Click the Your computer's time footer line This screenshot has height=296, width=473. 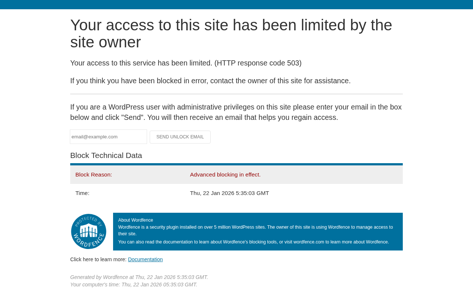point(134,285)
